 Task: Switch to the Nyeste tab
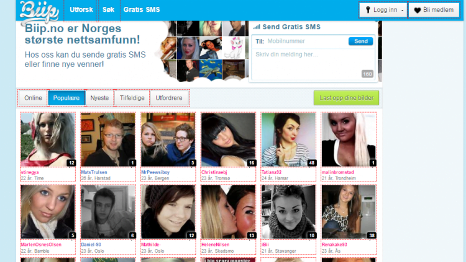coord(100,98)
